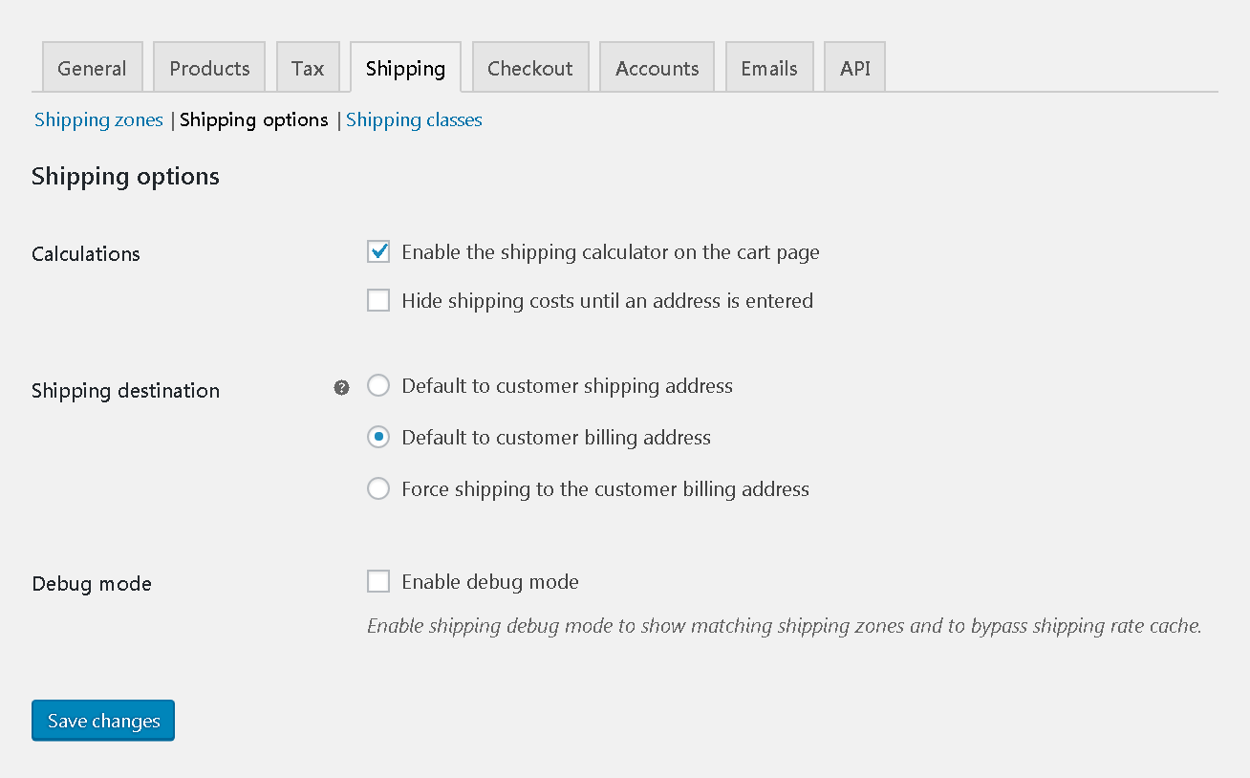
Task: Open the Shipping classes link
Action: (x=414, y=119)
